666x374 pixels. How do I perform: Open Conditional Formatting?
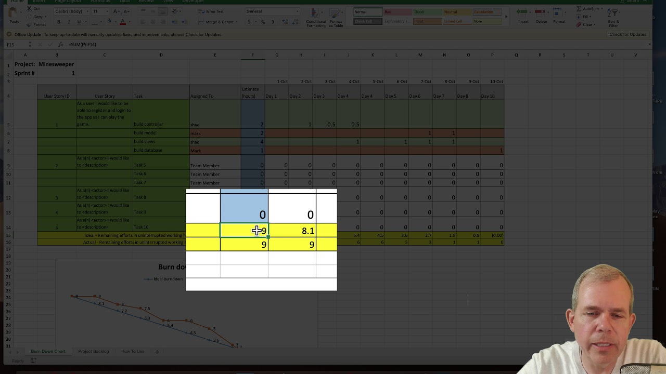pyautogui.click(x=316, y=17)
